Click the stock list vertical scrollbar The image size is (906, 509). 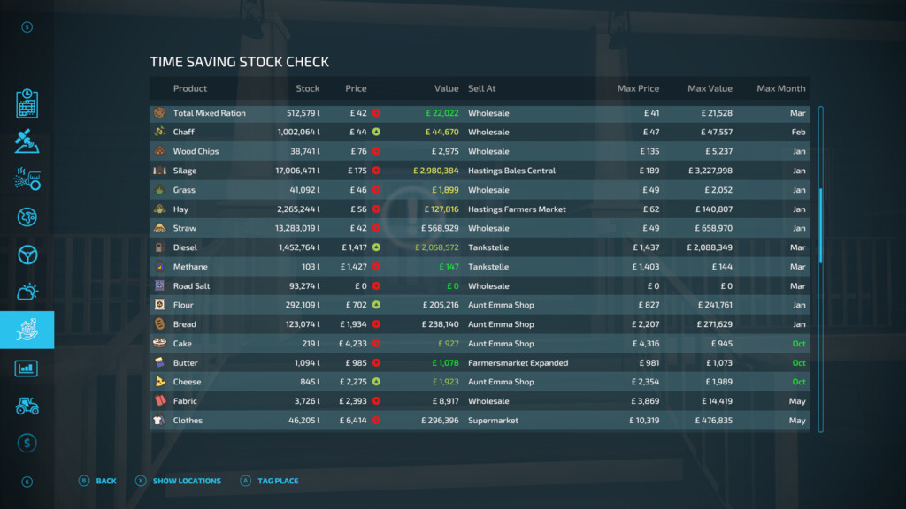820,225
